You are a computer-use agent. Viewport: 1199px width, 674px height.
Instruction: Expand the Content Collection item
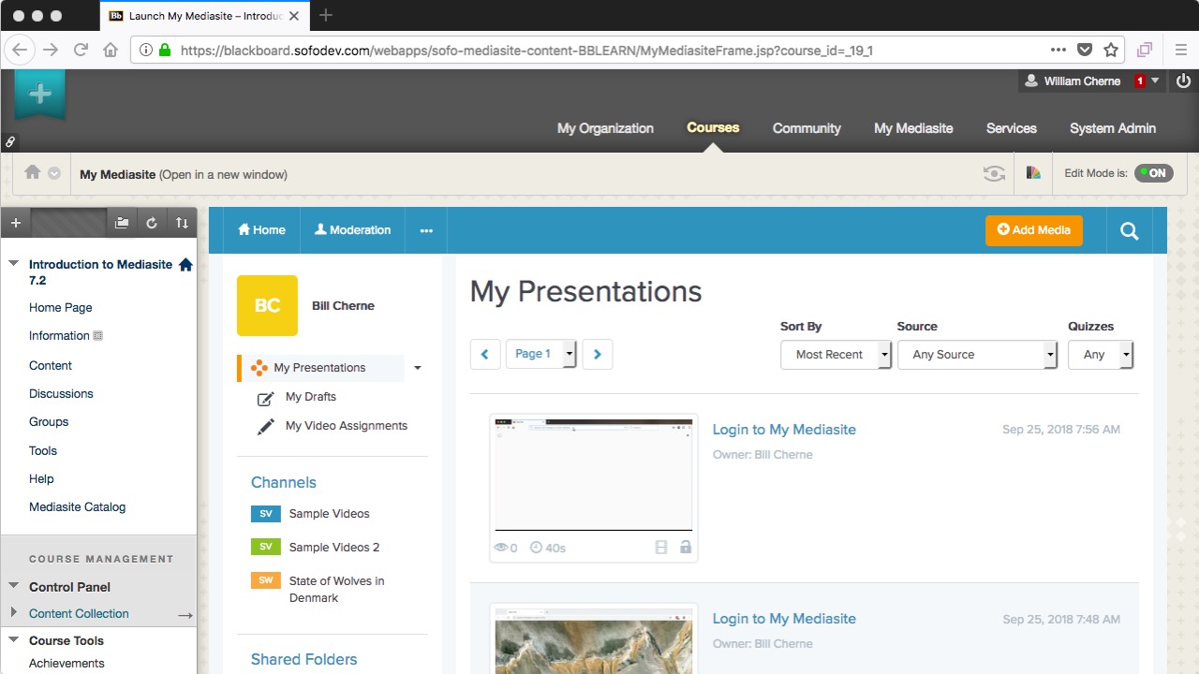pos(13,612)
